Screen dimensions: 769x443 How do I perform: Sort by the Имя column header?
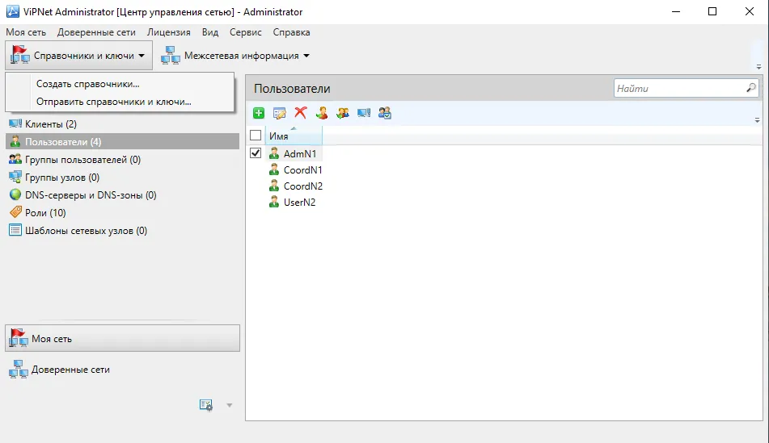coord(294,136)
